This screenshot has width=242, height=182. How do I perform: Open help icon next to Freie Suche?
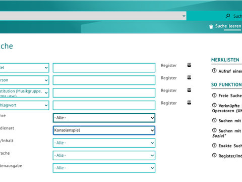click(214, 96)
